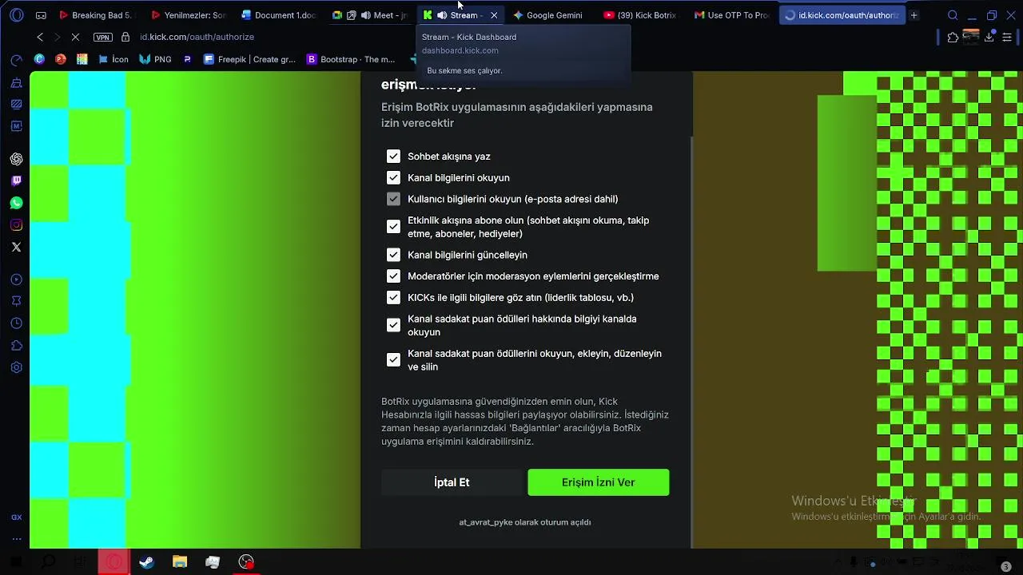
Task: Uncheck 'Kanal bilgilerini güncelleyin' checkbox
Action: [393, 255]
